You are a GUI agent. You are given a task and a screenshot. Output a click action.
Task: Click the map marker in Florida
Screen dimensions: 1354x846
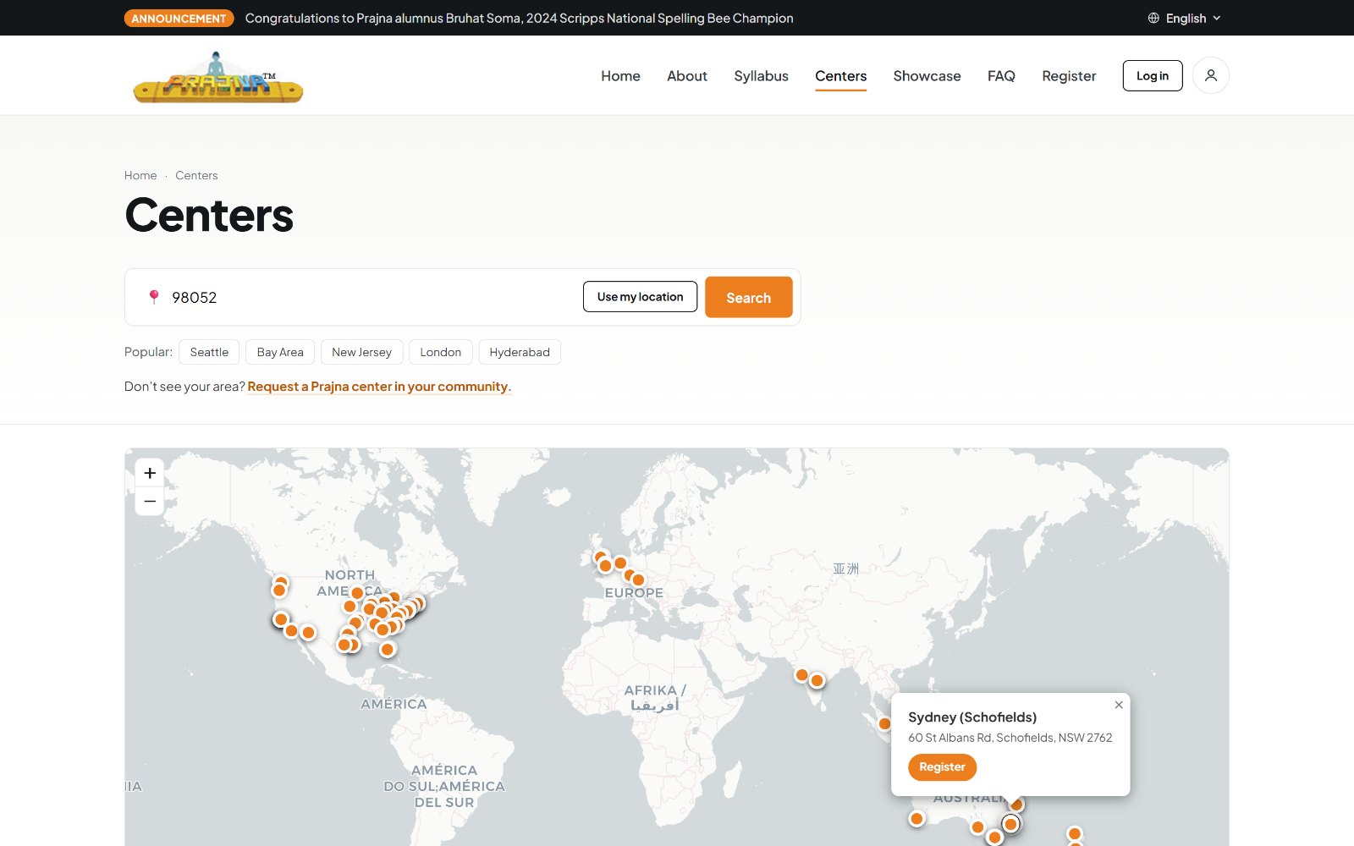387,650
